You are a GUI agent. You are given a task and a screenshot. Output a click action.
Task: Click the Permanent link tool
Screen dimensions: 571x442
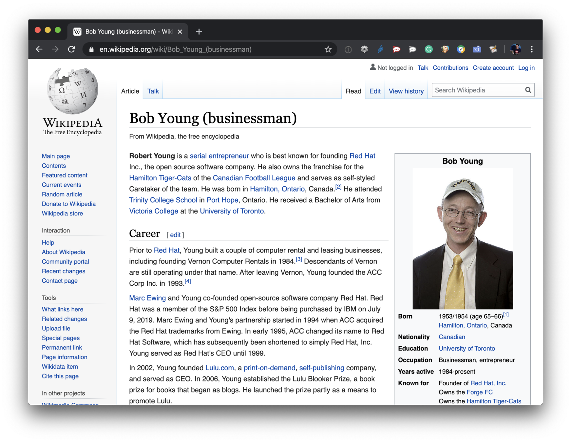(62, 347)
